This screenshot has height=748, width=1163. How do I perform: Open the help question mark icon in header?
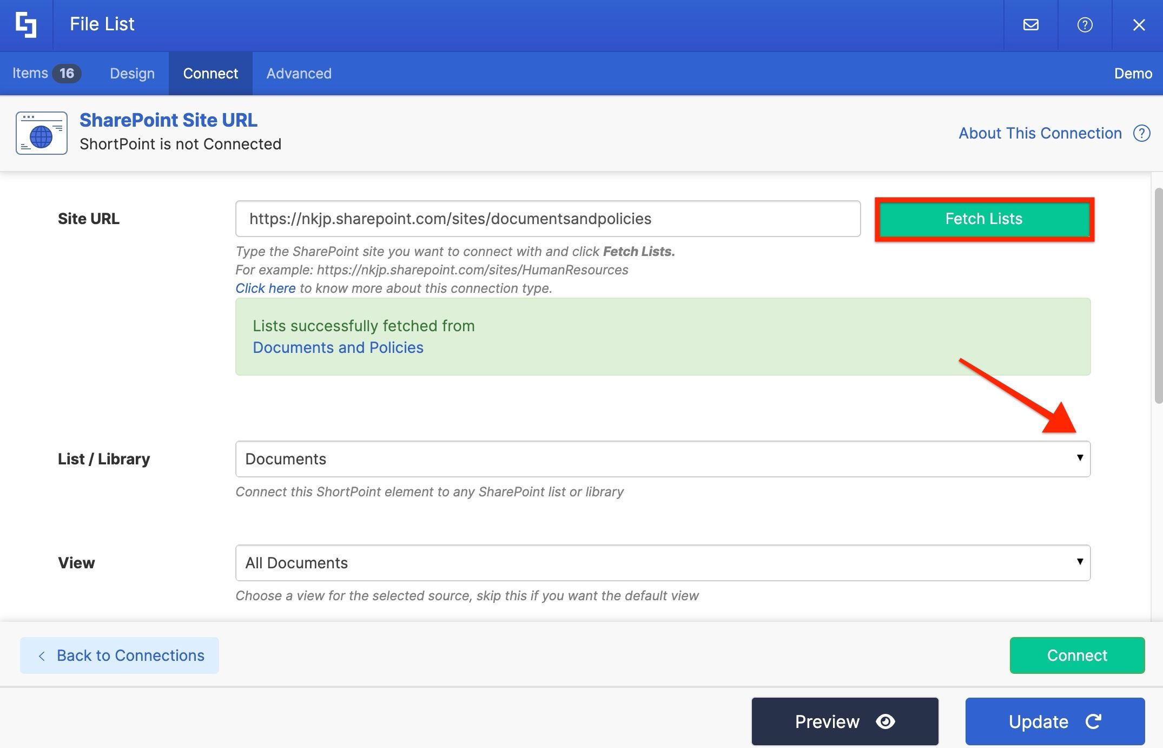(x=1085, y=25)
